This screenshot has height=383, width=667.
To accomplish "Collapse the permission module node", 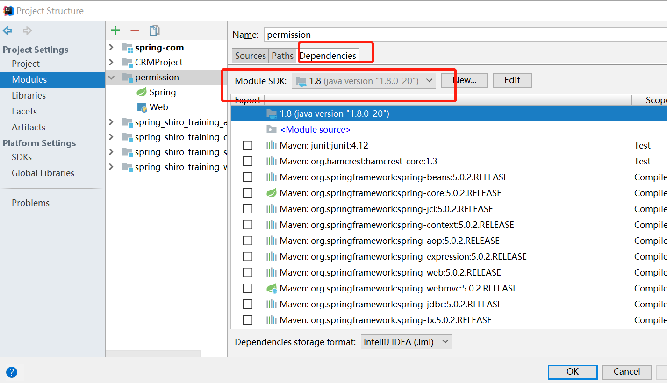I will click(111, 77).
